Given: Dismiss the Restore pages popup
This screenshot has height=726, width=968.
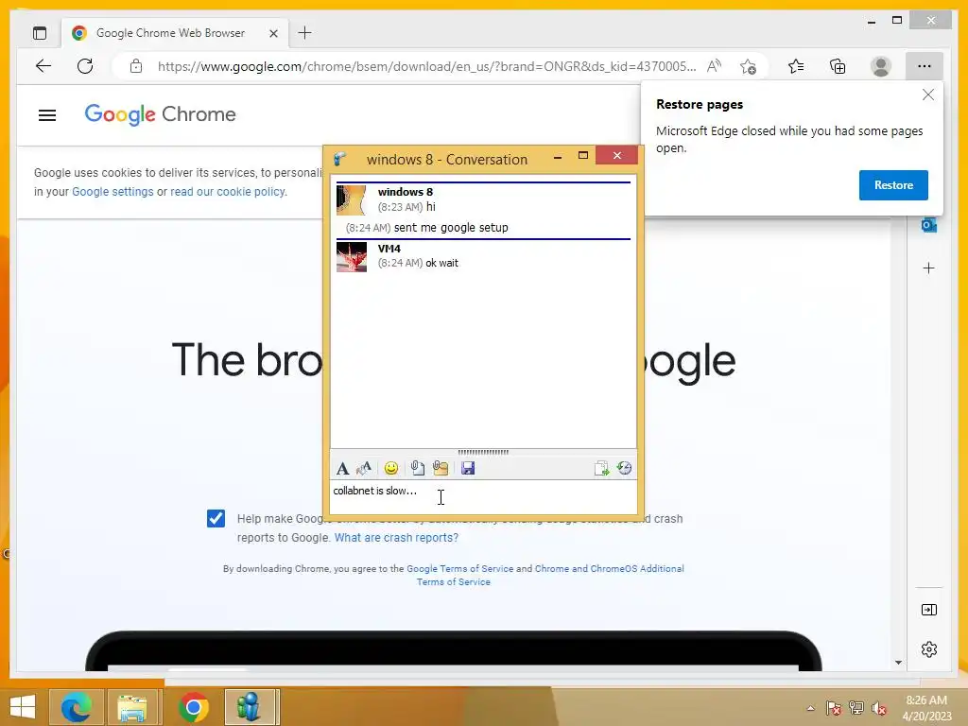Looking at the screenshot, I should [928, 95].
